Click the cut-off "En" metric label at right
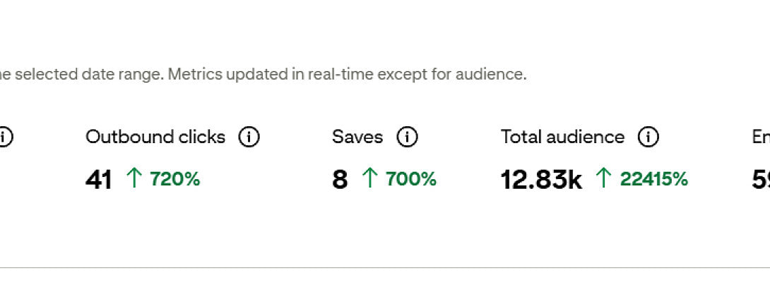The height and width of the screenshot is (282, 770). coord(761,137)
